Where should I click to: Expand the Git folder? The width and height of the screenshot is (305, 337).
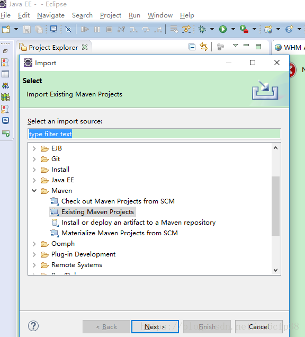pyautogui.click(x=34, y=159)
